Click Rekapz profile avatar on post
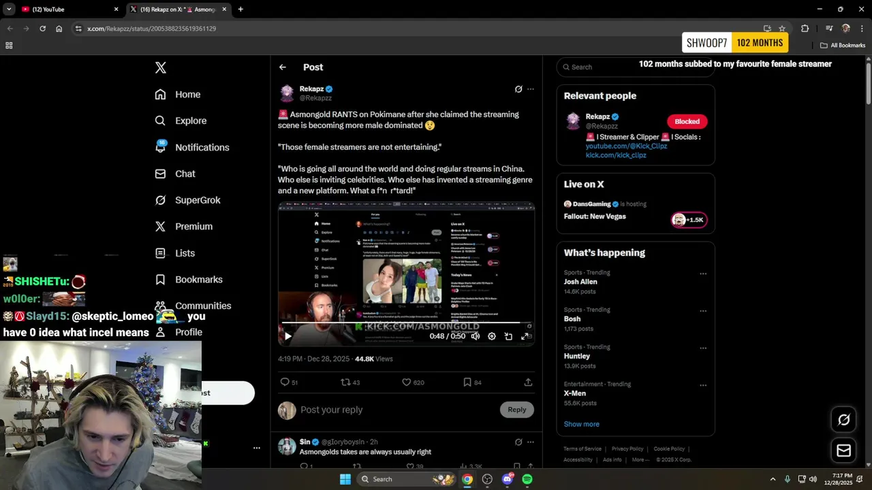Image resolution: width=872 pixels, height=490 pixels. [x=287, y=93]
